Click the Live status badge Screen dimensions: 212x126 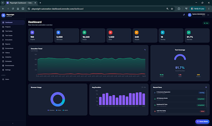[206, 23]
